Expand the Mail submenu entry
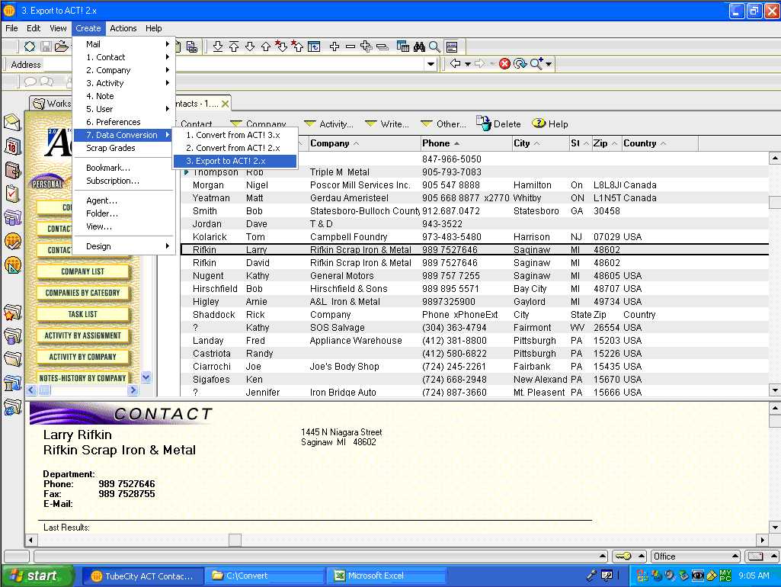The width and height of the screenshot is (781, 587). click(124, 44)
